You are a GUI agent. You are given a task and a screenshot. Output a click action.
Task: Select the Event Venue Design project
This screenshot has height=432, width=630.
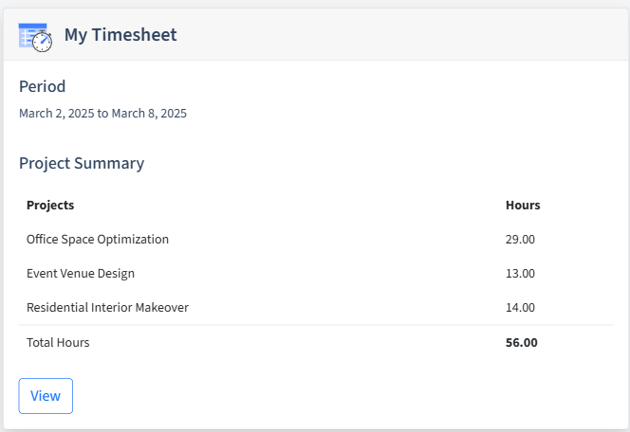[x=81, y=274]
